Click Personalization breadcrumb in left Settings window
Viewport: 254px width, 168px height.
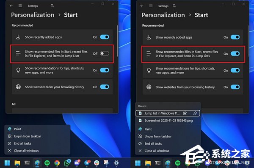click(33, 15)
